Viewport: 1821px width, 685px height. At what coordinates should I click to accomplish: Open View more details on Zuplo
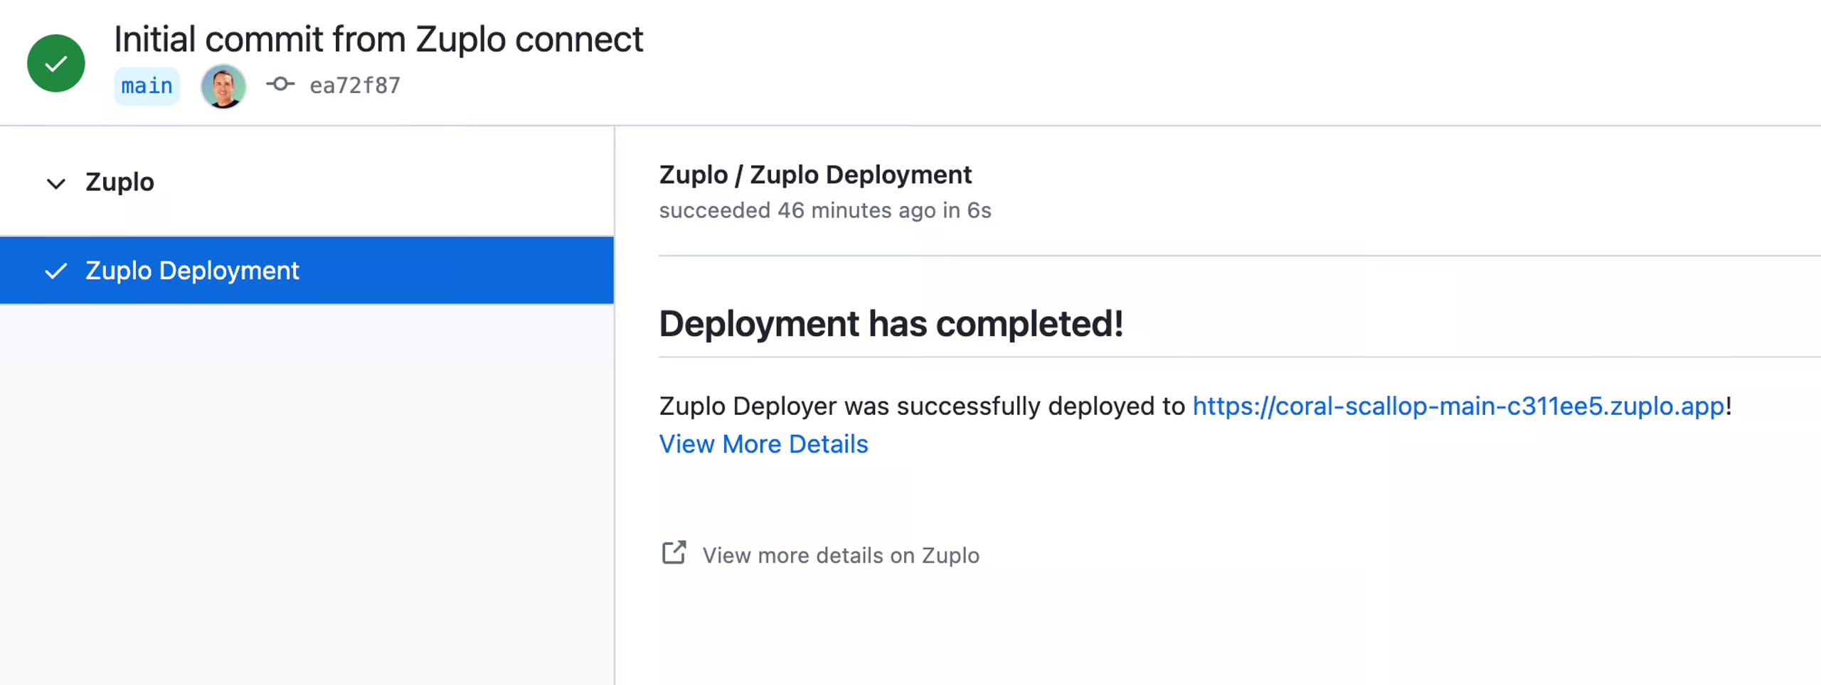point(842,555)
